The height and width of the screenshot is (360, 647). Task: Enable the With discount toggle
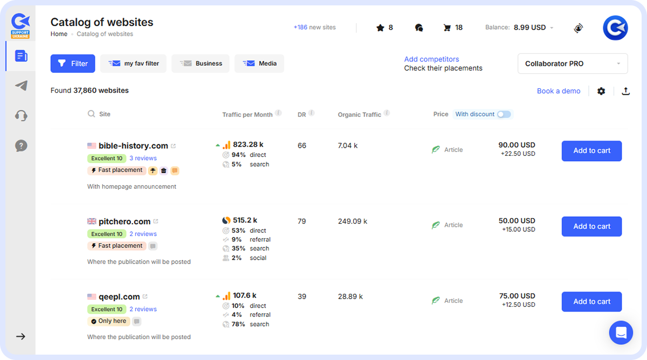pyautogui.click(x=504, y=114)
